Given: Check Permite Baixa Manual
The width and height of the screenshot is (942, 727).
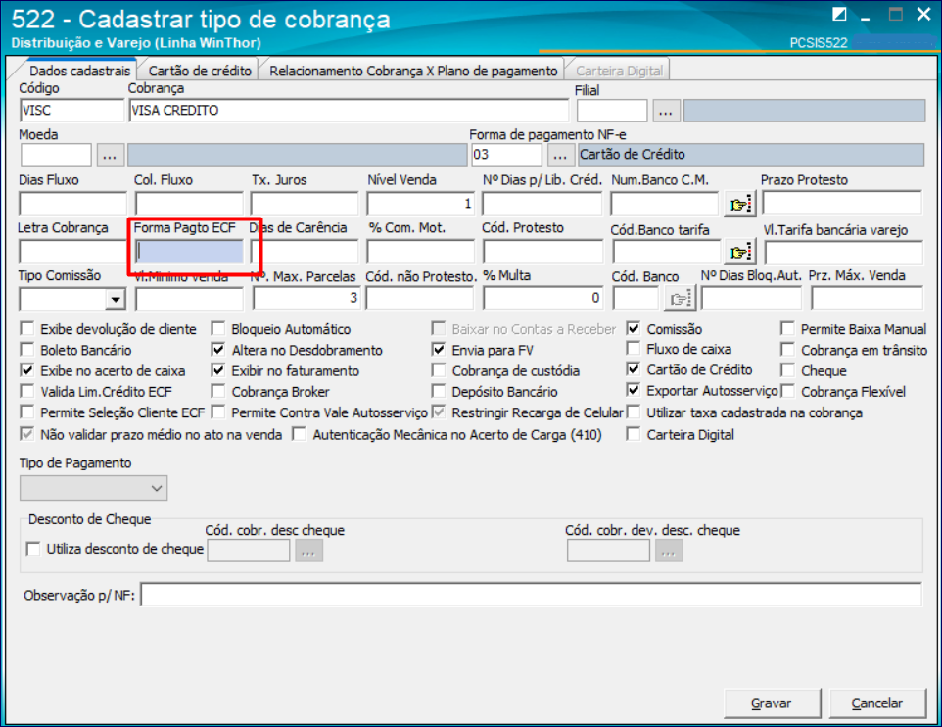Looking at the screenshot, I should [x=787, y=329].
